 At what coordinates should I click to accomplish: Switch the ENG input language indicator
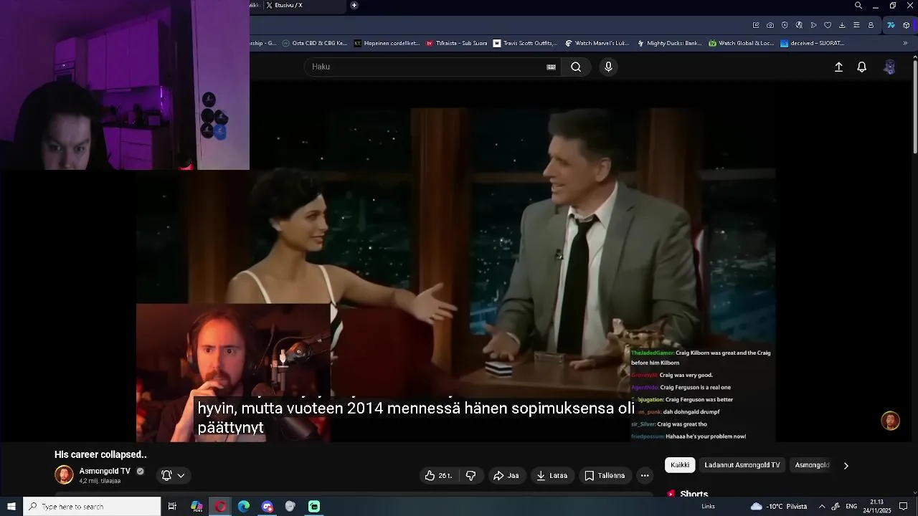[x=851, y=507]
